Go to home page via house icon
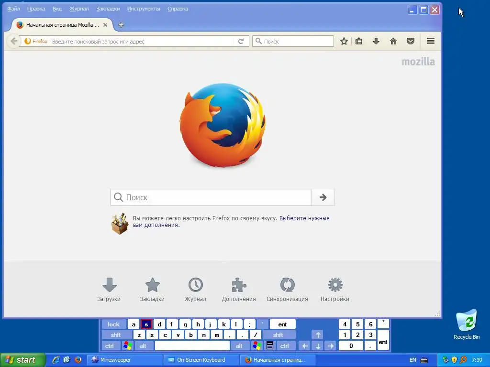This screenshot has height=367, width=490. coord(393,41)
